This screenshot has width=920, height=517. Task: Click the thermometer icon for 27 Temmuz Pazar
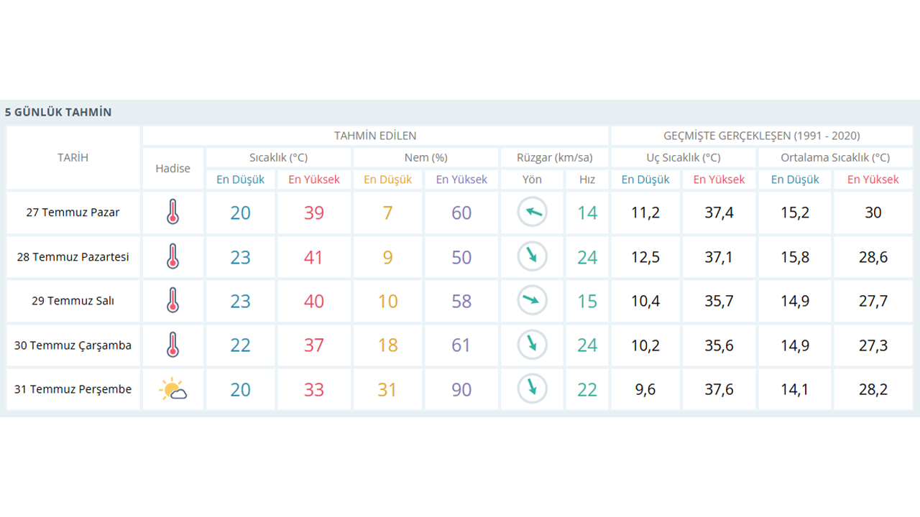172,213
